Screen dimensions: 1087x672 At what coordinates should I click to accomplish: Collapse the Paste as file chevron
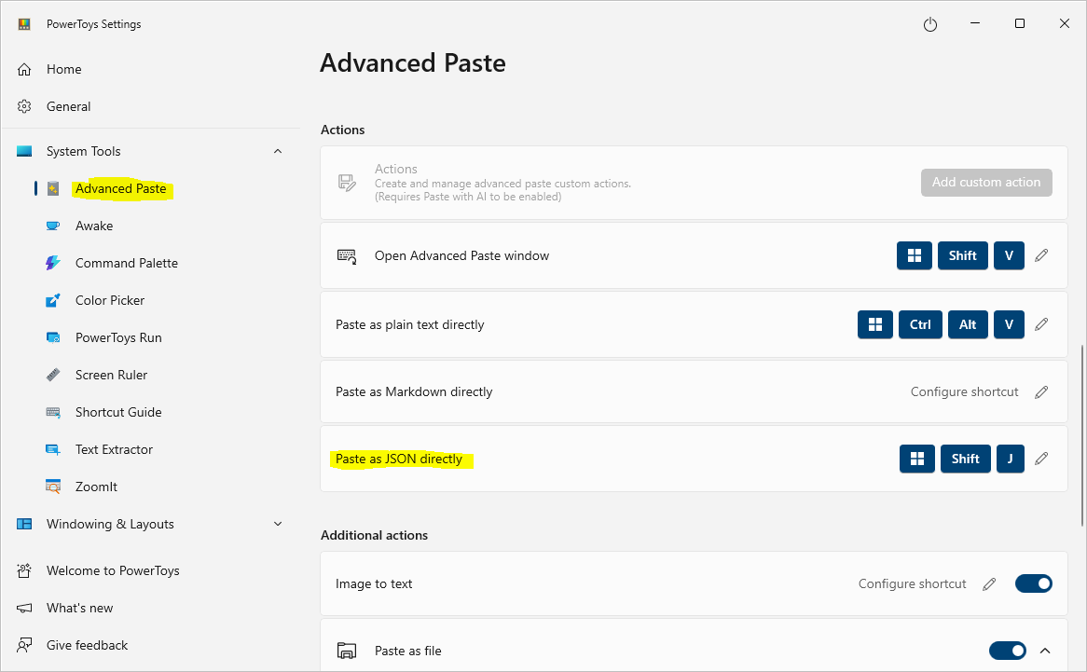pos(1045,651)
